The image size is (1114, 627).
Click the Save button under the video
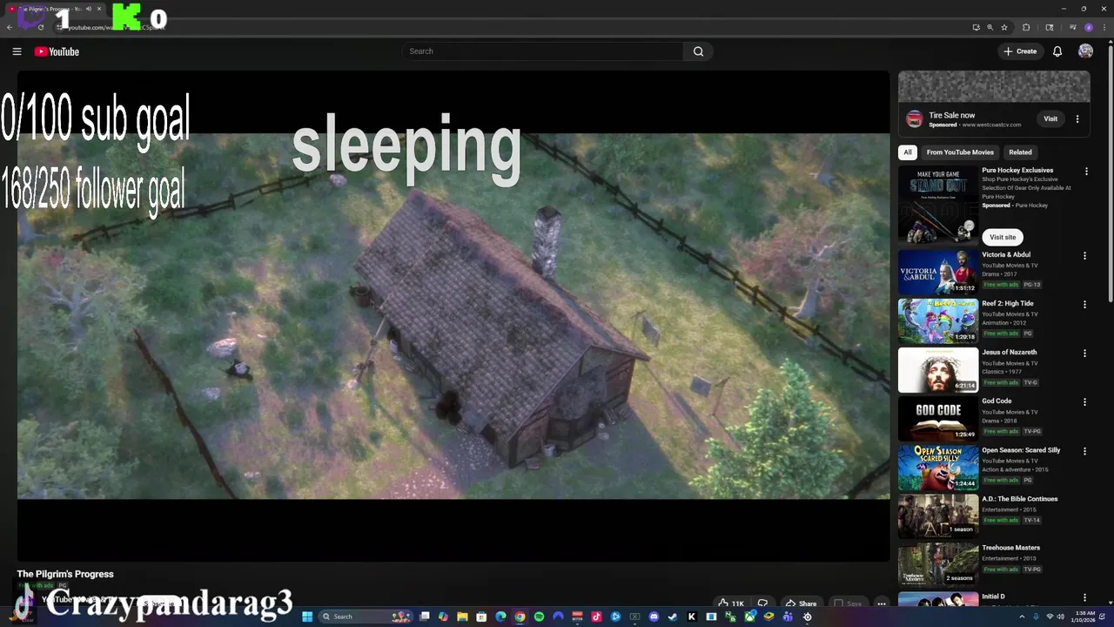tap(848, 603)
